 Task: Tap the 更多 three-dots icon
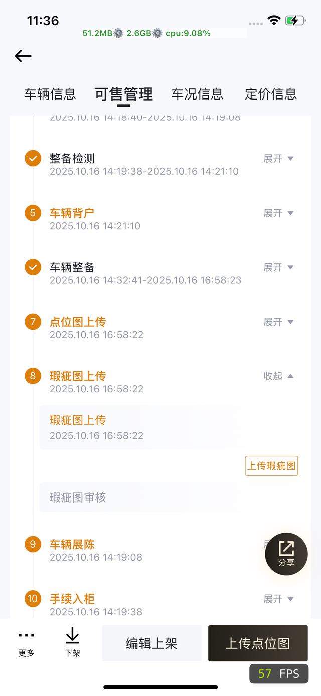click(26, 635)
